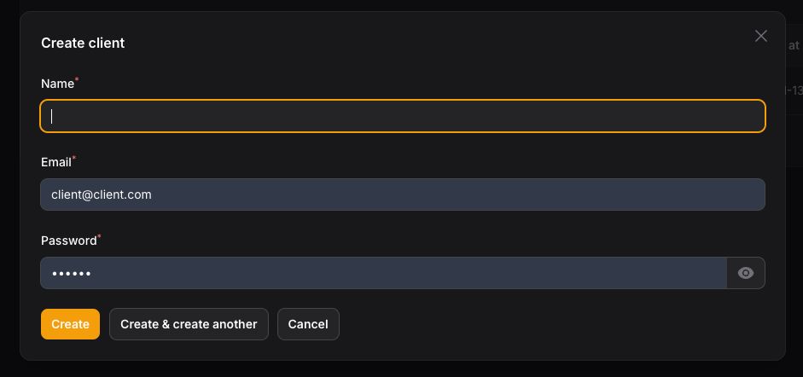Click the red asterisk beside Email
Image resolution: width=803 pixels, height=377 pixels.
click(73, 158)
